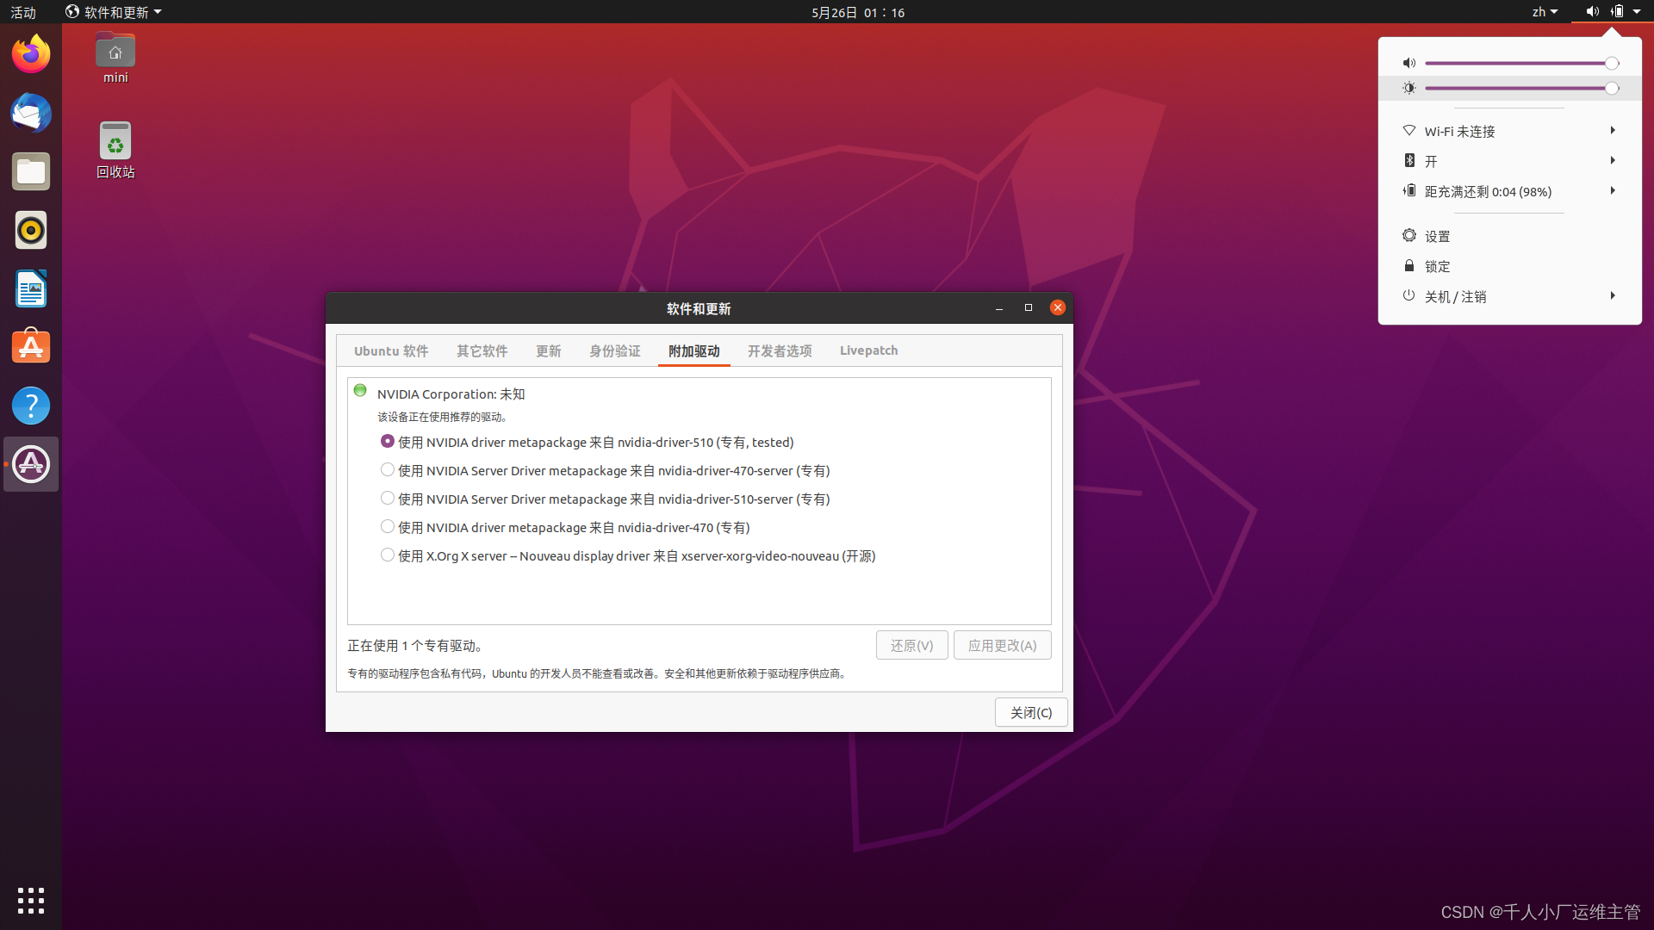The height and width of the screenshot is (930, 1654).
Task: Click the Help icon in the dock
Action: coord(31,406)
